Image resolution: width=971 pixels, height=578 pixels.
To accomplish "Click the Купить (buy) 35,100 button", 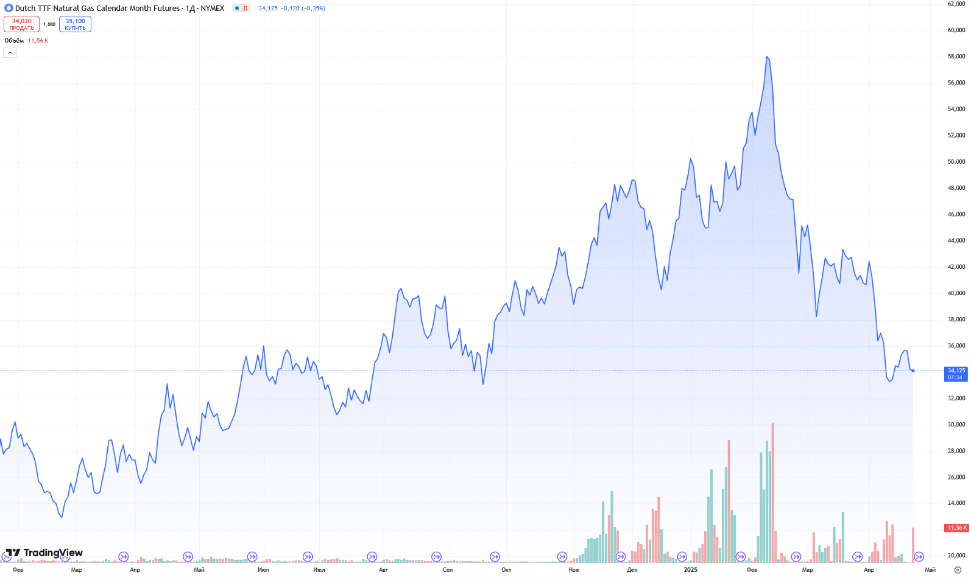I will point(75,24).
